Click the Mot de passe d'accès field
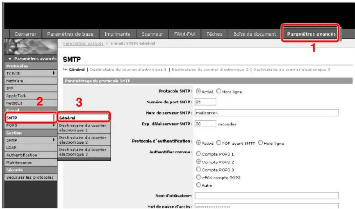Viewport: 355px width, 209px height. (x=267, y=206)
